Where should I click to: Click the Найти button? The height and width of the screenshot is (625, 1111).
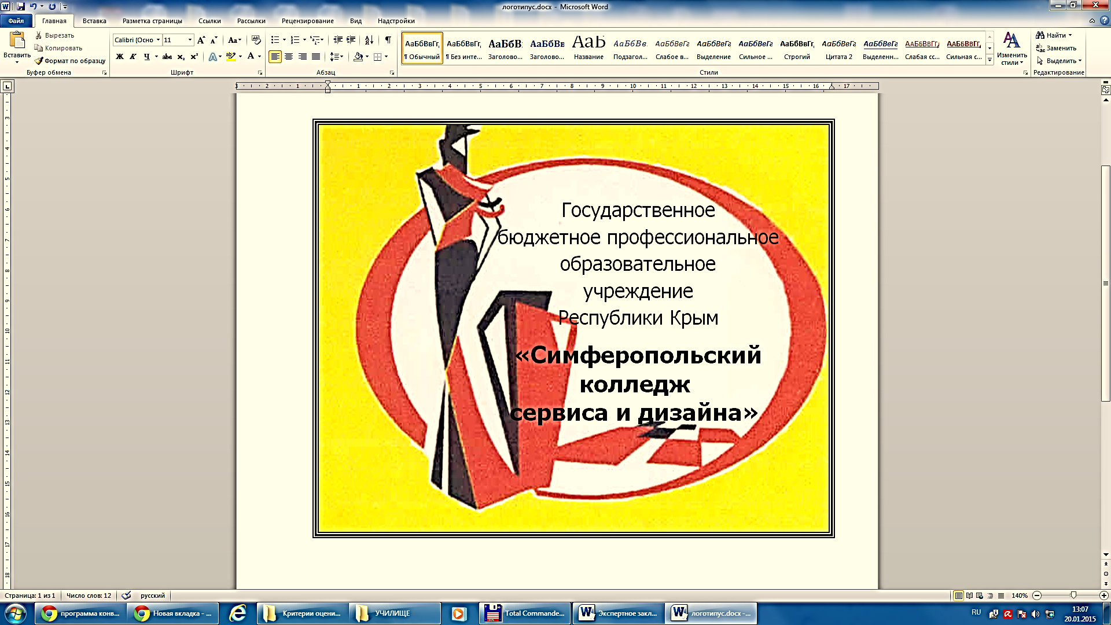[1054, 35]
